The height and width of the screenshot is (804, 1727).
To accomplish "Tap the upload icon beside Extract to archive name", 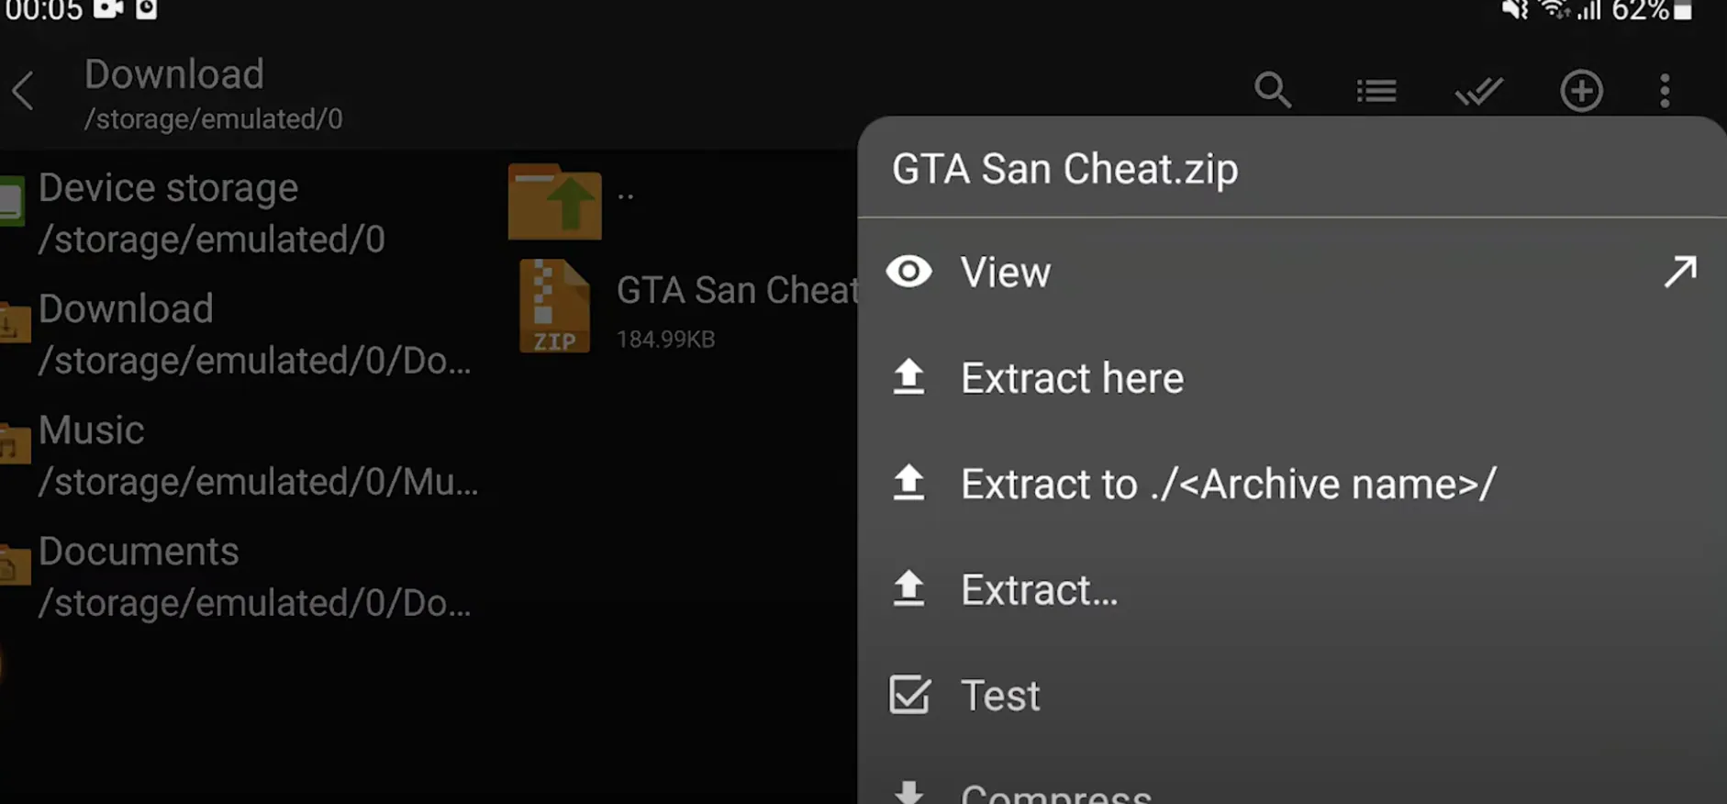I will point(908,483).
